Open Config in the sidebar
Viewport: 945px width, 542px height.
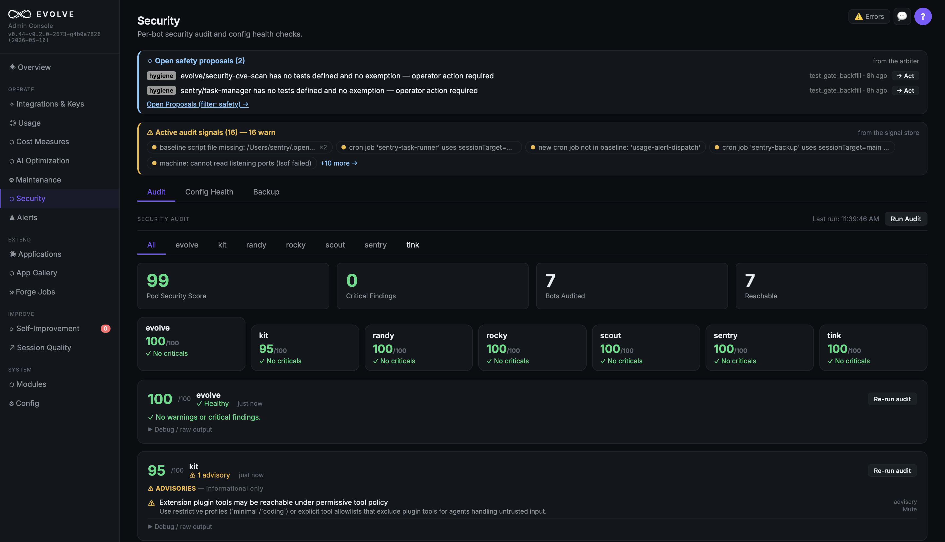60,403
